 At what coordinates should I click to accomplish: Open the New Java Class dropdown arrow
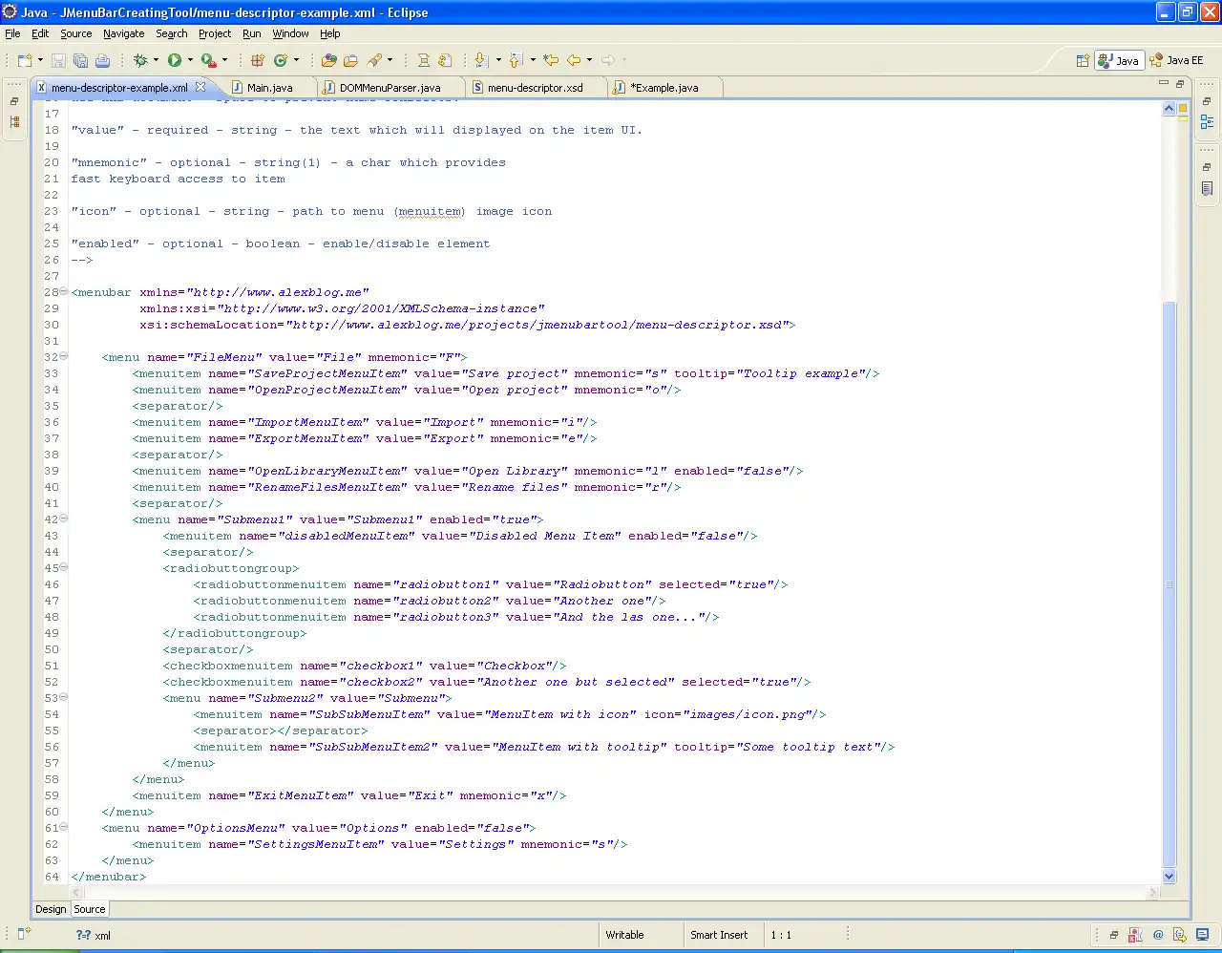(x=296, y=60)
